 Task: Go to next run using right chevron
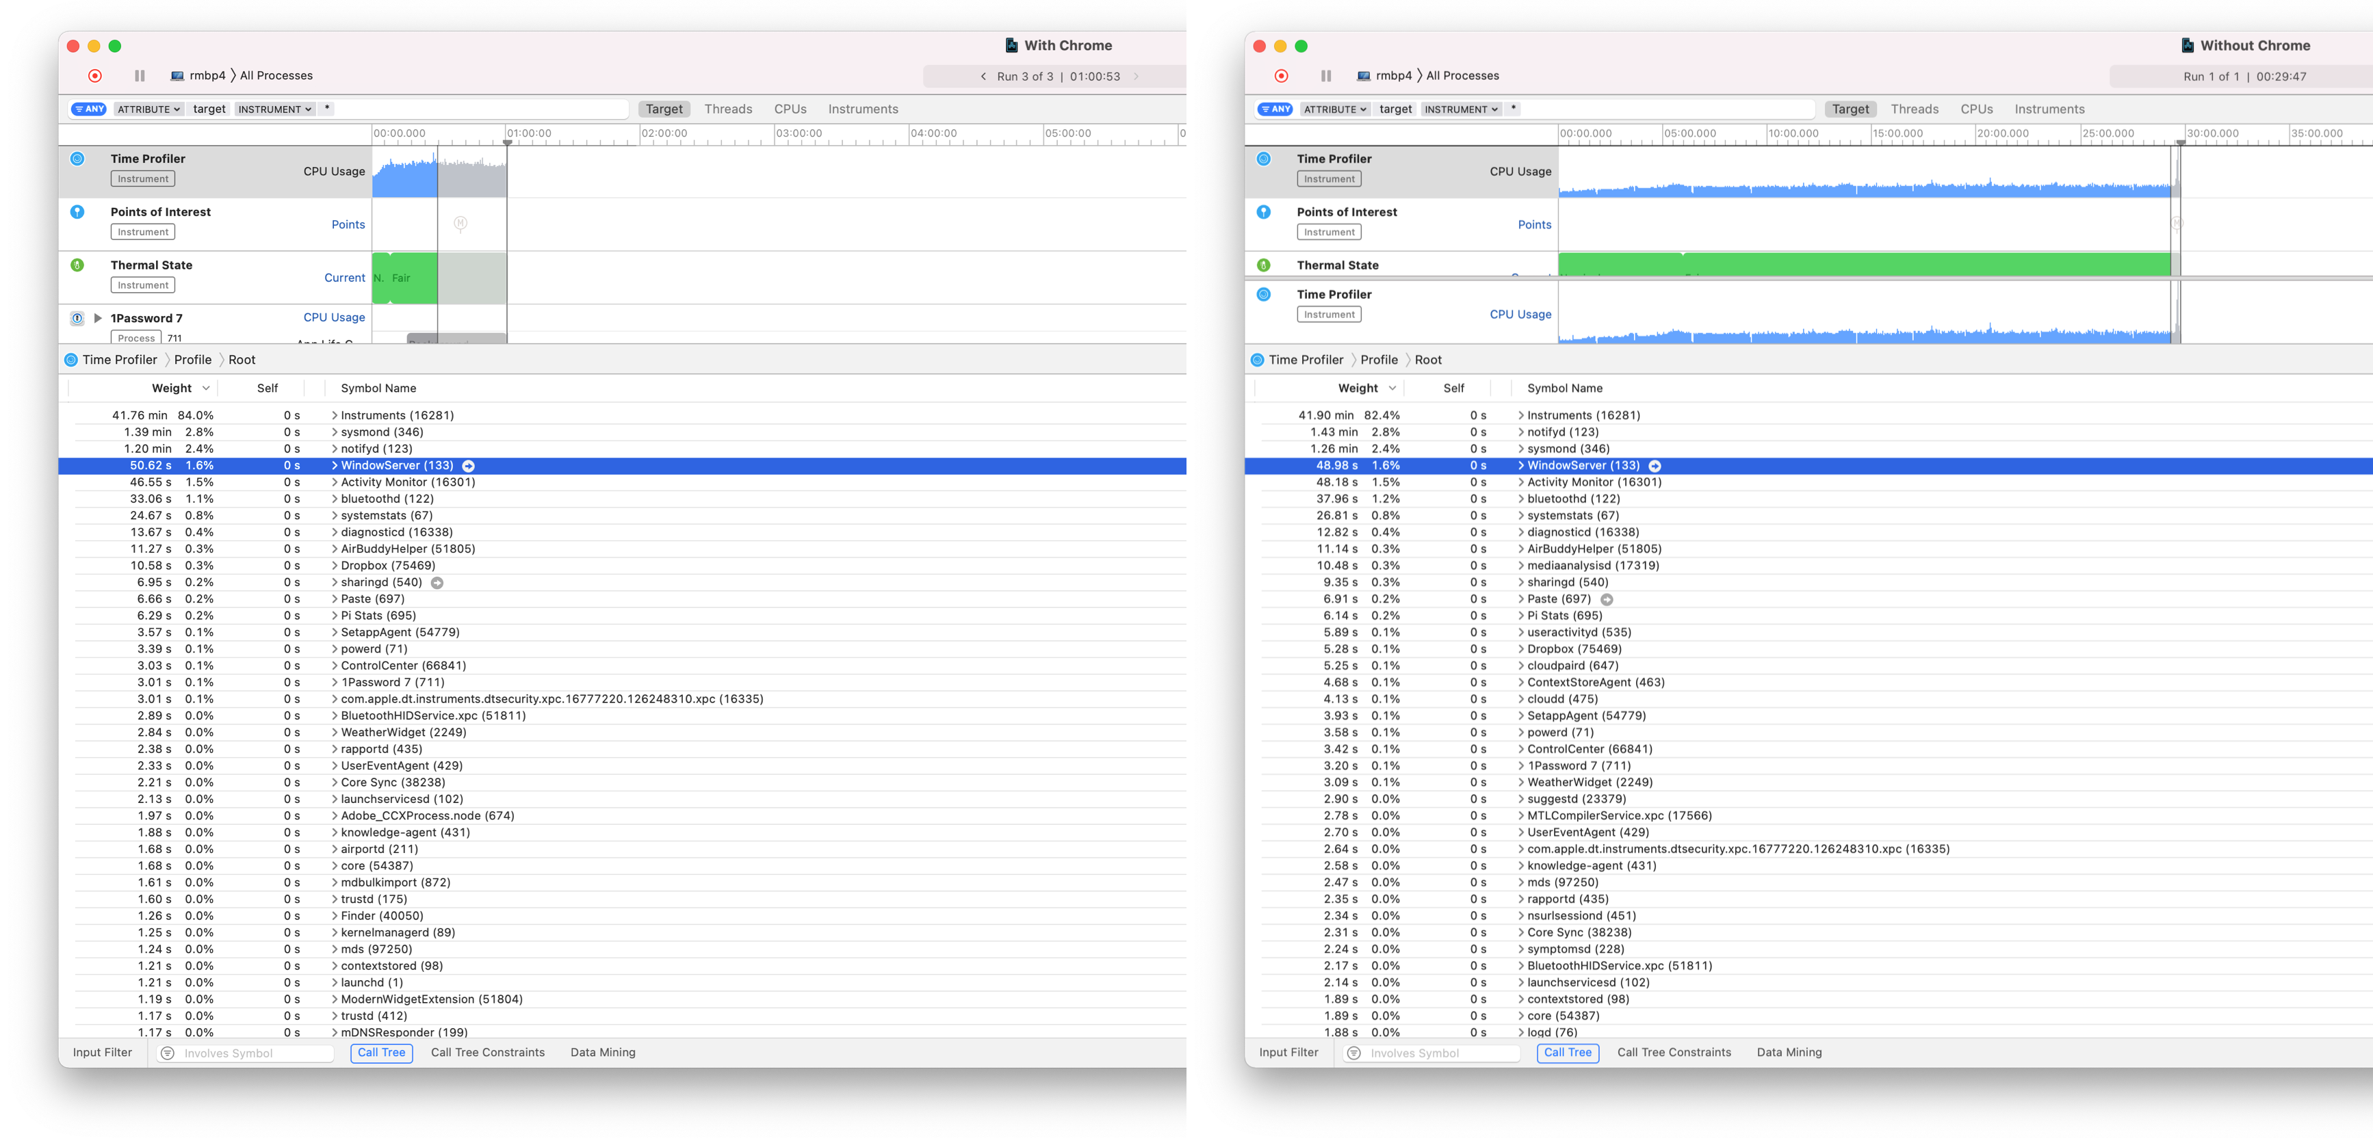pyautogui.click(x=1136, y=77)
